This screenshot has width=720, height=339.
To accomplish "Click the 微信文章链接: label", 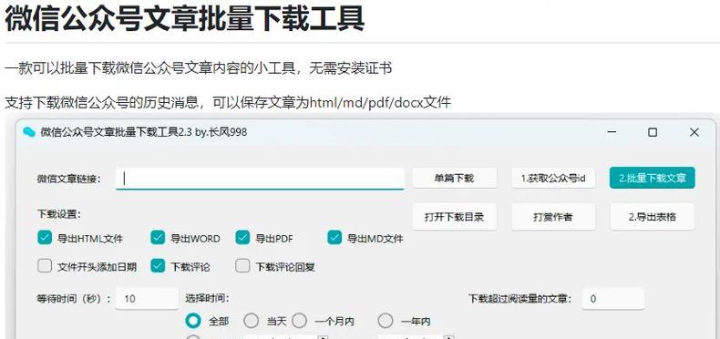I will (69, 180).
